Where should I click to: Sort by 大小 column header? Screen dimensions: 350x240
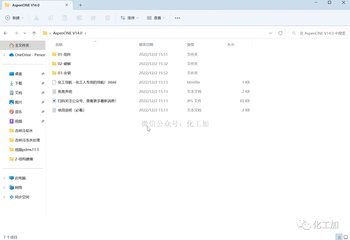231,45
